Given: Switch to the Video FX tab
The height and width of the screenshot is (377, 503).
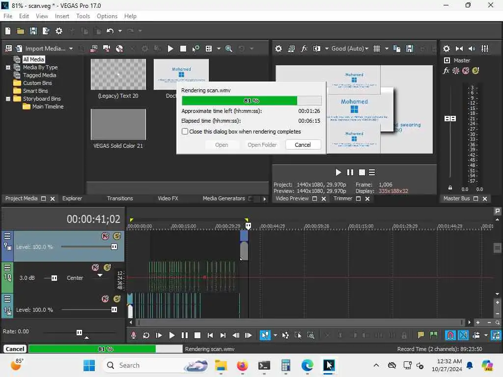Looking at the screenshot, I should coord(168,198).
